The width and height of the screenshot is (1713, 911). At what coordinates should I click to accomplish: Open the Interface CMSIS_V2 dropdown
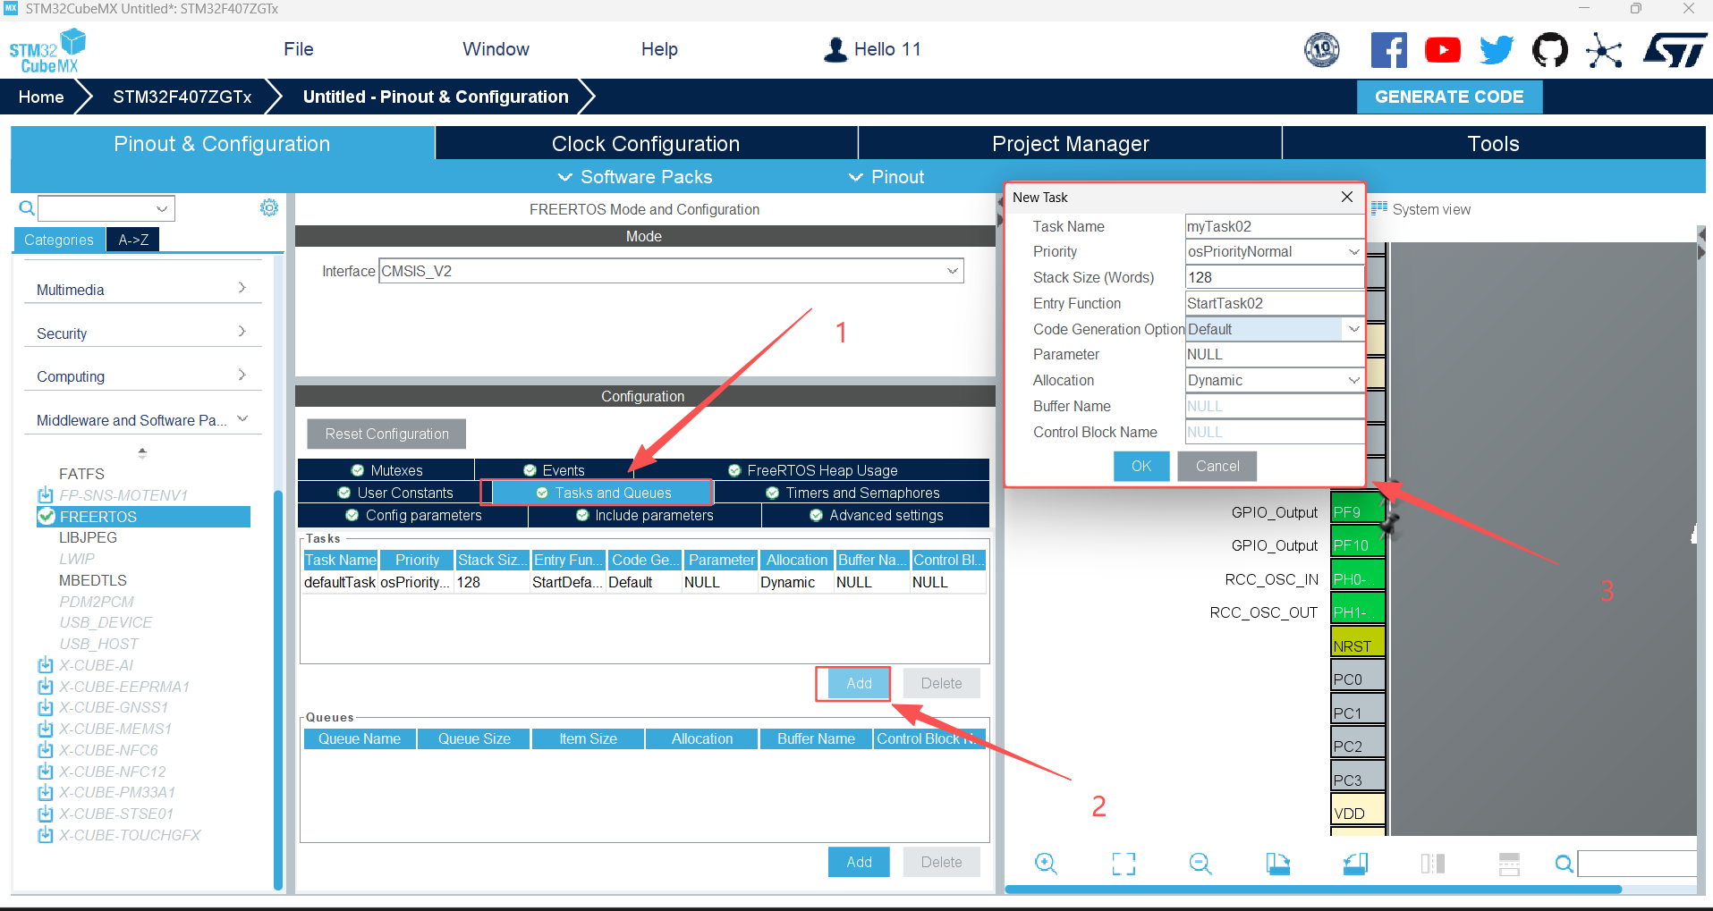tap(953, 271)
